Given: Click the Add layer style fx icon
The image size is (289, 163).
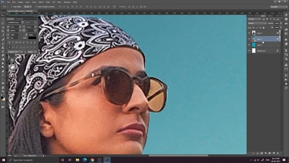Looking at the screenshot, I should tap(258, 153).
